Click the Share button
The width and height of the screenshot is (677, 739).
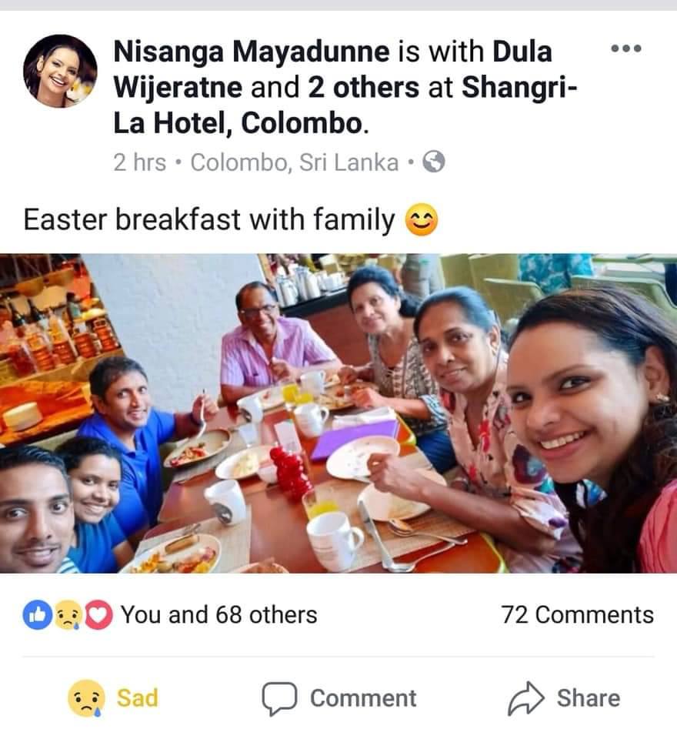click(564, 698)
